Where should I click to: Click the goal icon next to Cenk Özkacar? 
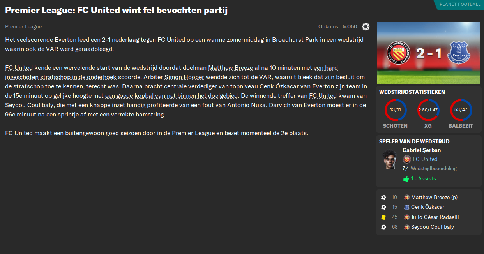pos(383,207)
